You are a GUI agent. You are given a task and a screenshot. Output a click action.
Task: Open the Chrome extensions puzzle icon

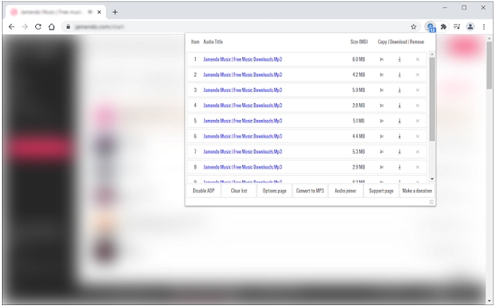443,27
